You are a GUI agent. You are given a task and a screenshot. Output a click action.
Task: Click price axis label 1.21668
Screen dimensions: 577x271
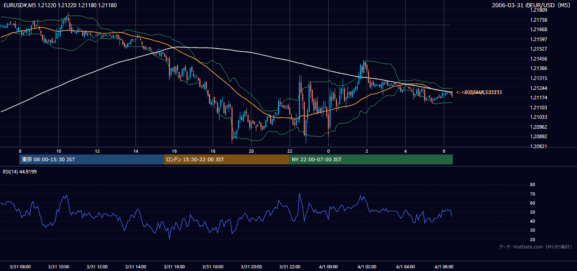(538, 29)
